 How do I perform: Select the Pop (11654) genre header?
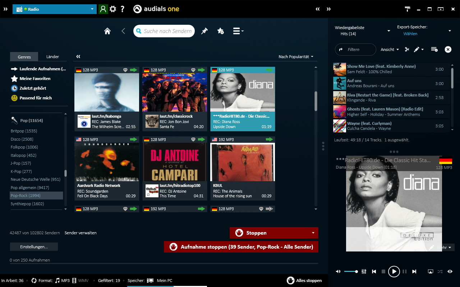27,121
